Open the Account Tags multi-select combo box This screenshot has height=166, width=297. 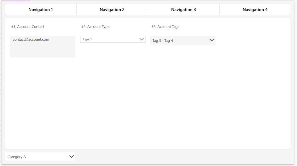tap(189, 40)
